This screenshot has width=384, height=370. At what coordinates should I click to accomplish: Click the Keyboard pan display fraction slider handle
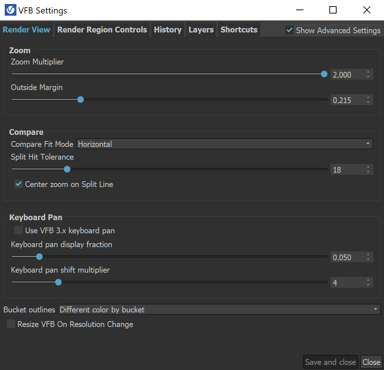click(39, 257)
